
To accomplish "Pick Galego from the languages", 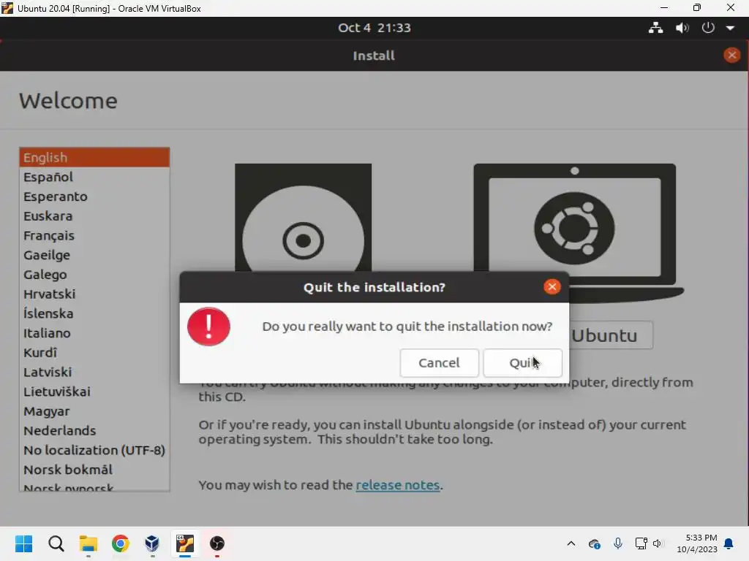I will click(x=94, y=275).
